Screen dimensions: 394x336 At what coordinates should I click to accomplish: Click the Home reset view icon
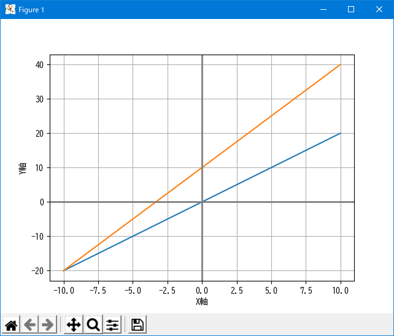click(11, 325)
